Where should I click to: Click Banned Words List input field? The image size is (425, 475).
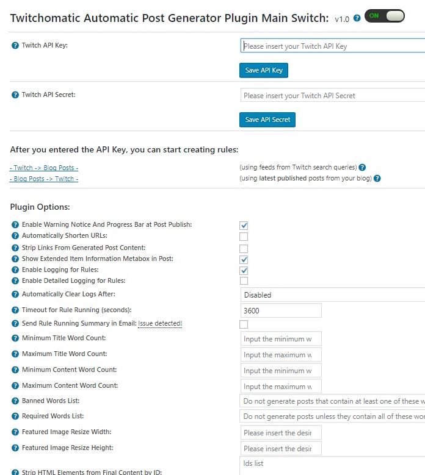click(332, 401)
